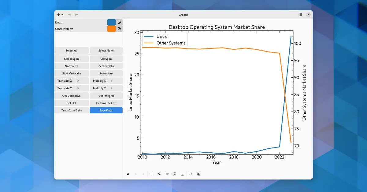This screenshot has width=367, height=192.
Task: Activate the zoom magnifier tool
Action: 160,174
